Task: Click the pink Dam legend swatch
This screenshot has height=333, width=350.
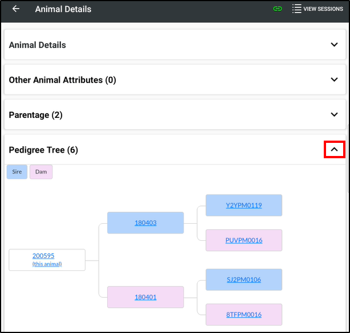Action: pos(41,172)
